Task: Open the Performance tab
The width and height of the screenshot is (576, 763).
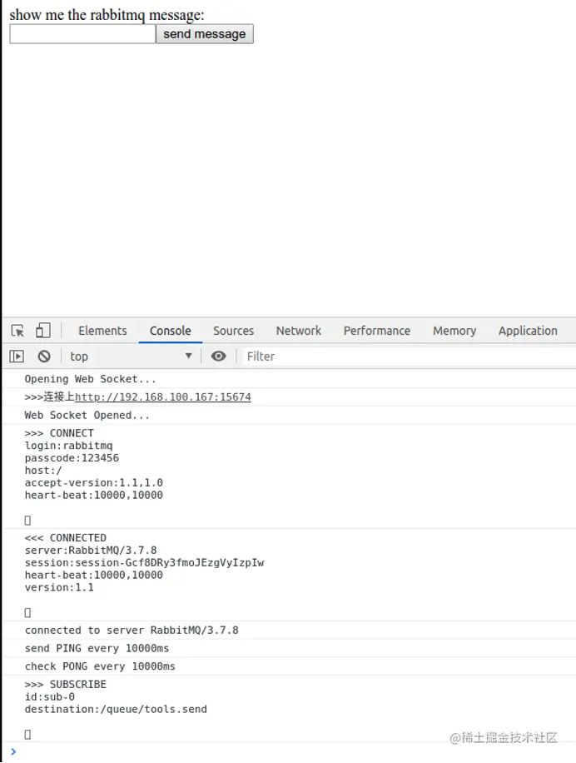Action: [377, 331]
